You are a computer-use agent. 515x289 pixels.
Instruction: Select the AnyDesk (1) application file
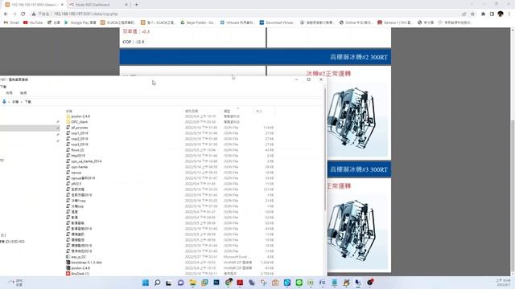[80, 274]
